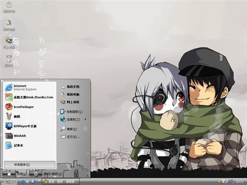The width and height of the screenshot is (247, 185).
Task: Expand quick launch overflow chevron
Action: (x=39, y=181)
